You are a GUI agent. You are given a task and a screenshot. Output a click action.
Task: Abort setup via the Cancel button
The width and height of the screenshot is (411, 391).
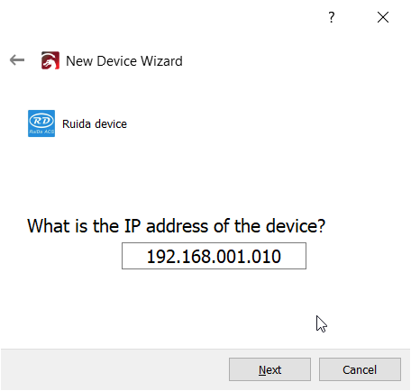click(x=360, y=369)
